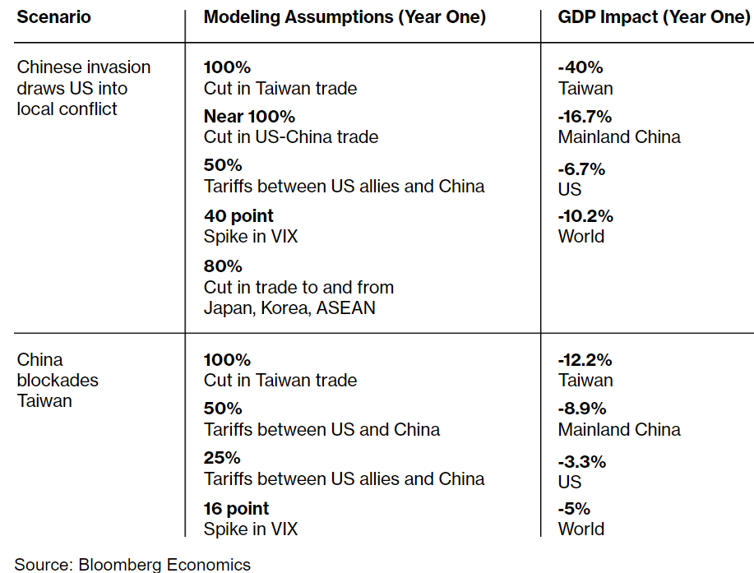Click the Scenario column header
The image size is (754, 573).
(54, 17)
